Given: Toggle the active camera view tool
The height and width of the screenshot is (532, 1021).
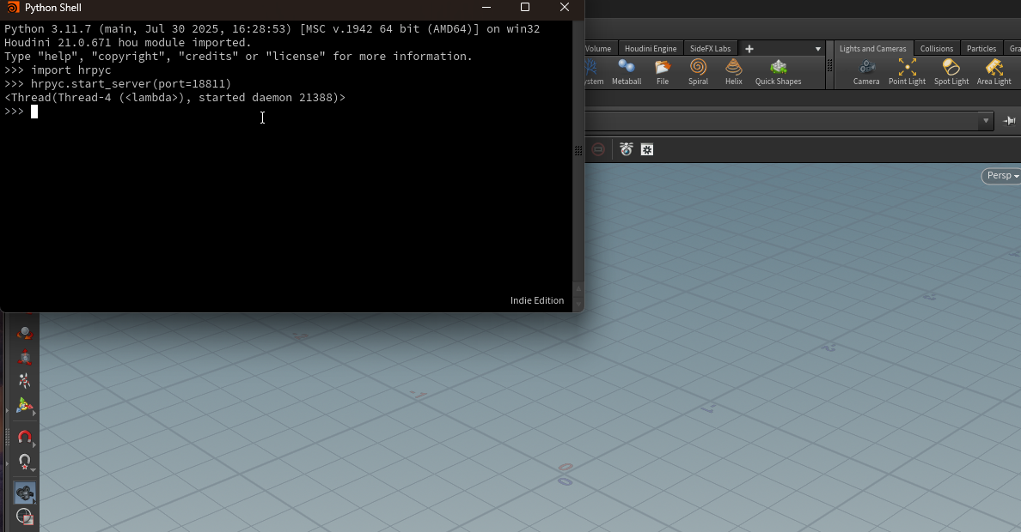Looking at the screenshot, I should [x=25, y=493].
